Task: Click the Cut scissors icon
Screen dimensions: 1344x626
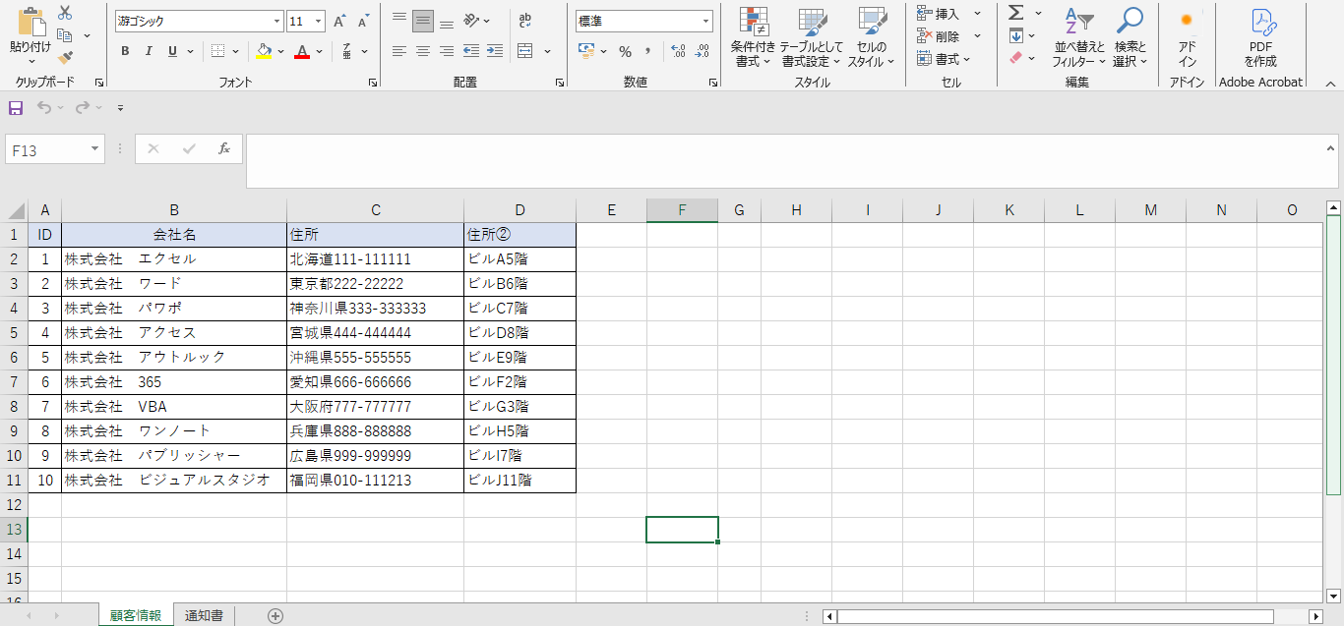Action: click(65, 13)
